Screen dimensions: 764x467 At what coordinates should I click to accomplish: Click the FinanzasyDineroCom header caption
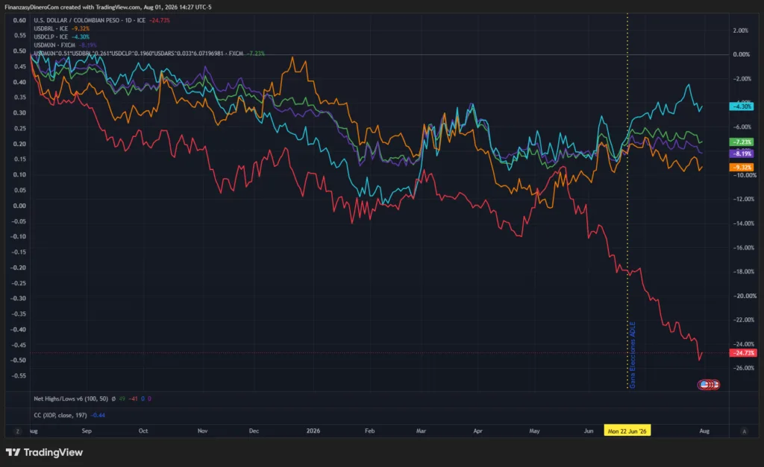pos(108,7)
